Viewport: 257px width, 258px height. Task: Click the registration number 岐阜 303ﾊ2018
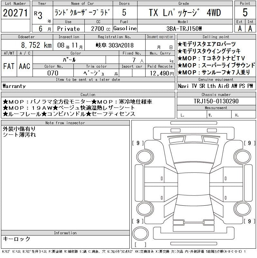(x=115, y=45)
